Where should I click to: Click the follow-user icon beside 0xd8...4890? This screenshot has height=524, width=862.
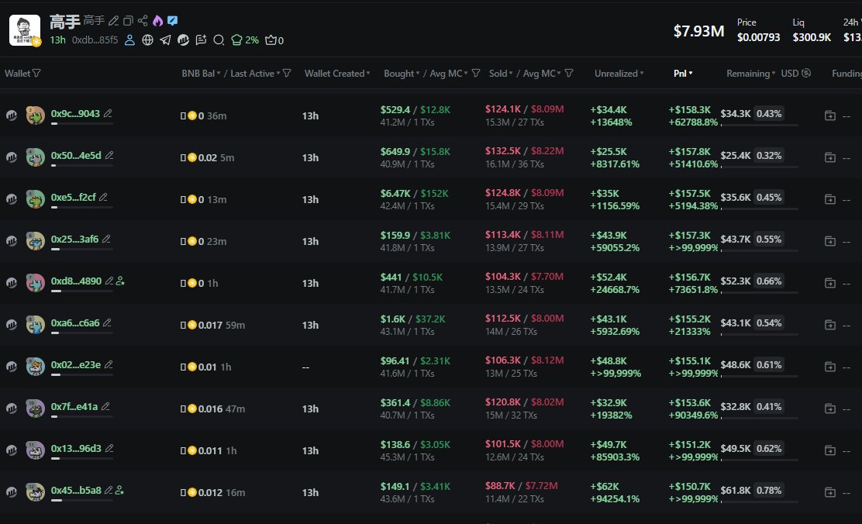click(120, 281)
